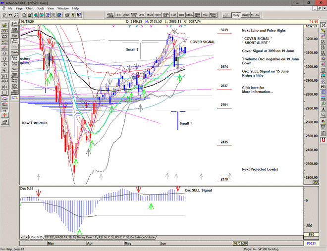This screenshot has width=327, height=251.
Task: Click the printer icon
Action: [x=67, y=15]
